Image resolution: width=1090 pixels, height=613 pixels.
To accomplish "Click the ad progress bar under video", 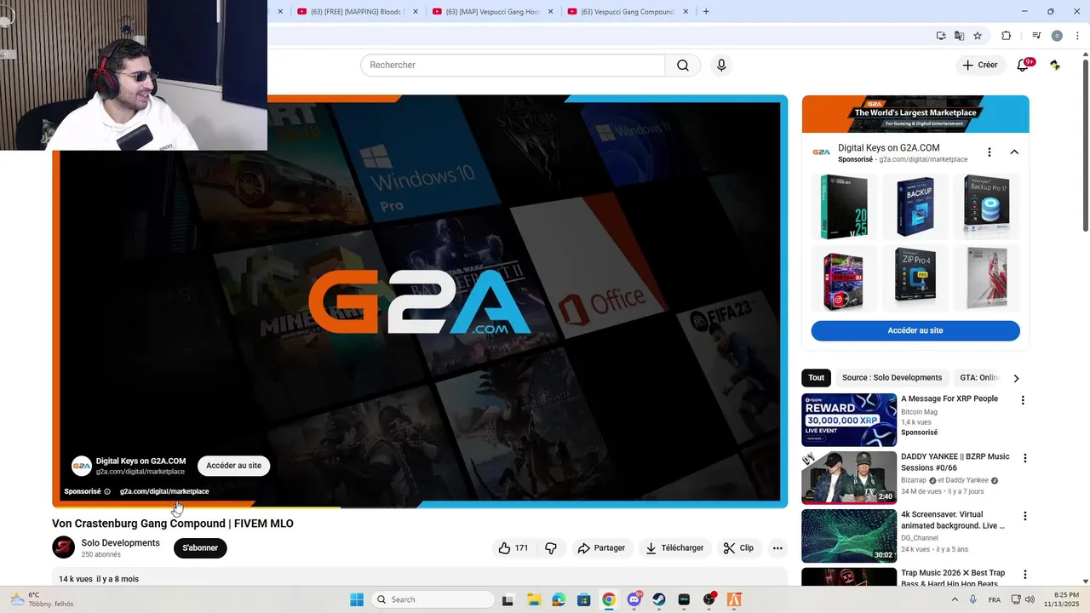I will click(420, 507).
